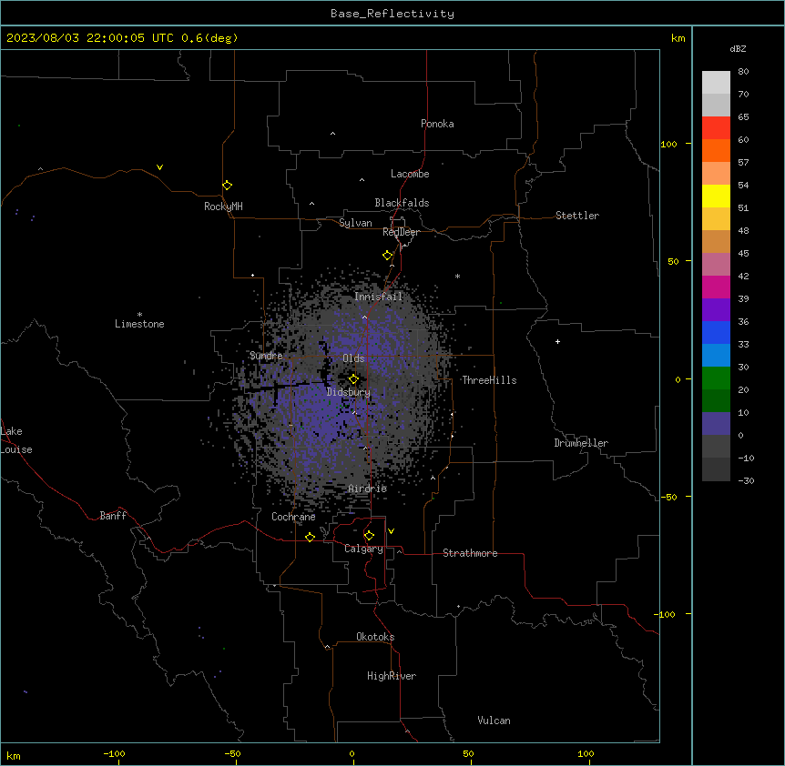Select the magenta 42 dBZ legend swatch
Image resolution: width=785 pixels, height=766 pixels.
[716, 287]
